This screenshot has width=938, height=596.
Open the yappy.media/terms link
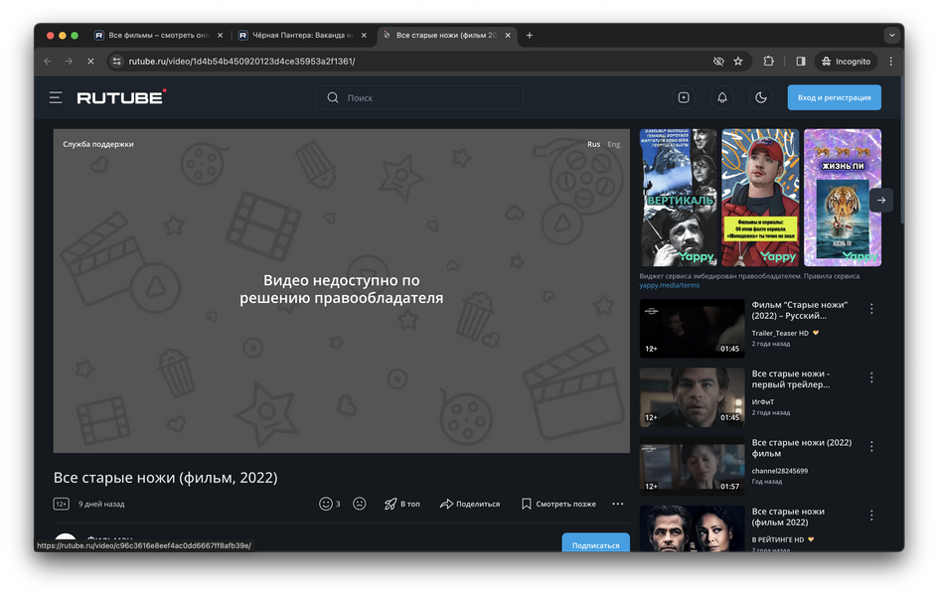[x=669, y=285]
